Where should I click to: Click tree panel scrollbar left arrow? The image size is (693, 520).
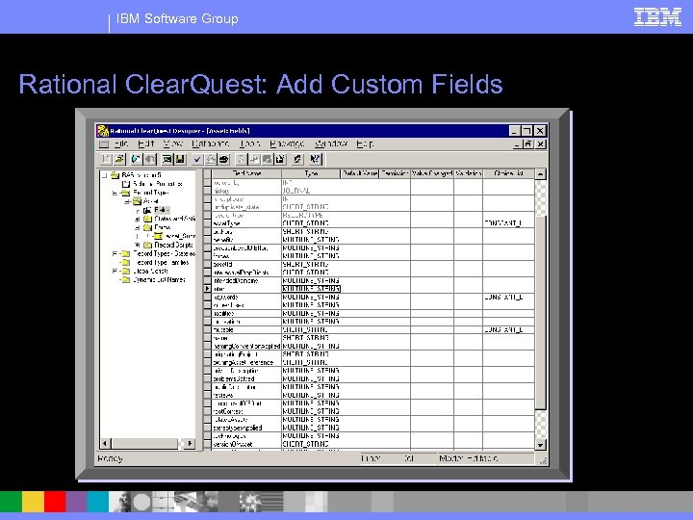[x=105, y=443]
